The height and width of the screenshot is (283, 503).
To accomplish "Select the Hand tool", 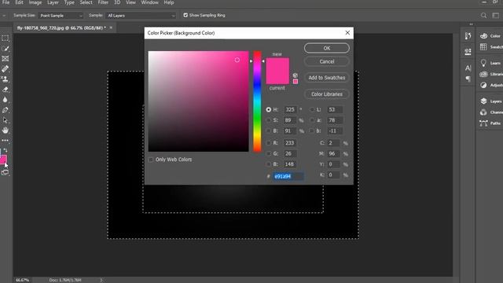I will click(6, 130).
